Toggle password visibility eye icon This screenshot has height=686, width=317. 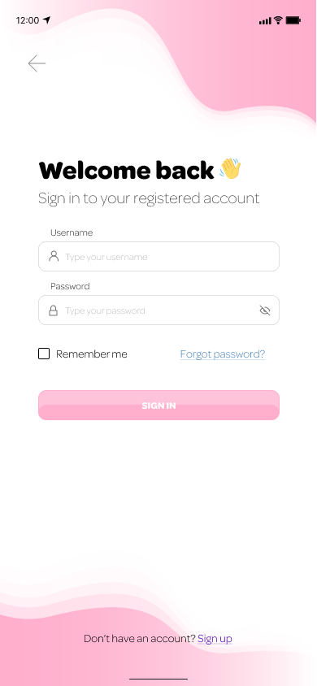pos(264,310)
